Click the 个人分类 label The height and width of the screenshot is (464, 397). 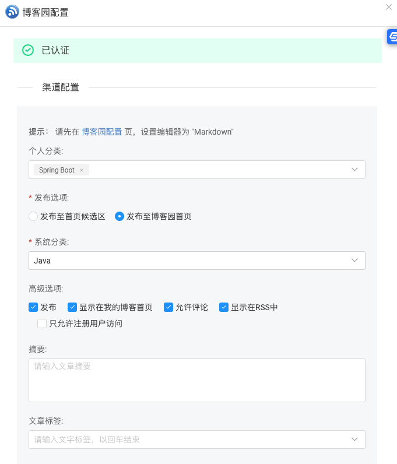(x=46, y=151)
